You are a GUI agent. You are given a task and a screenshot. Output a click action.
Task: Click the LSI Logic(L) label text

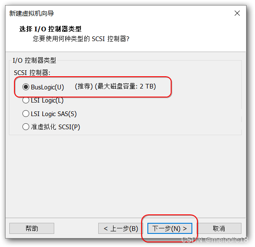coord(47,100)
